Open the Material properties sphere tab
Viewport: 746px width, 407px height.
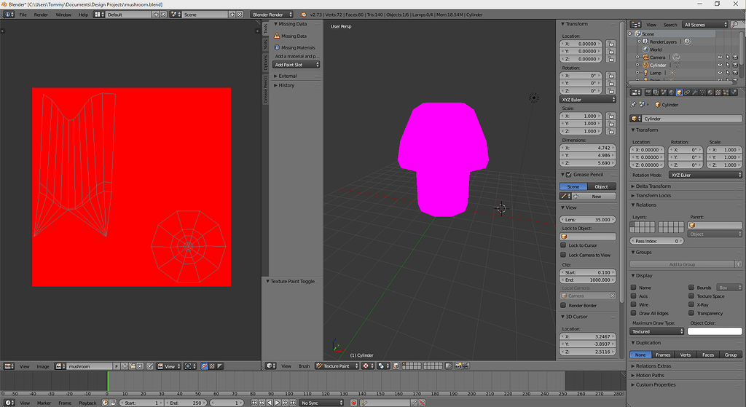(x=710, y=92)
